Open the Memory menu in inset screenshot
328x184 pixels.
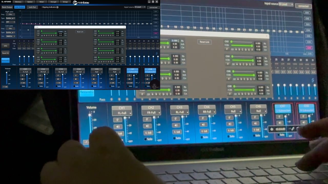(18, 2)
